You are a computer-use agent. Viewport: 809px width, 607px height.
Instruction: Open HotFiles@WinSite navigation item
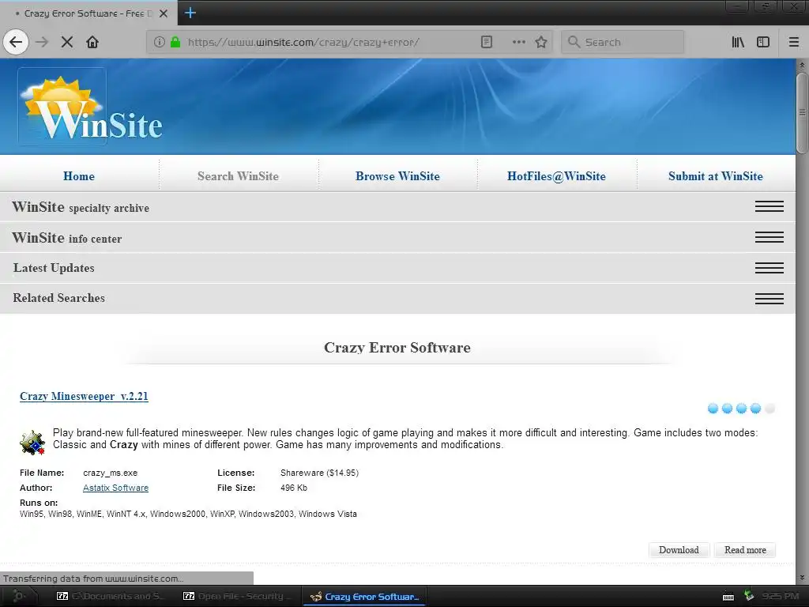click(x=556, y=176)
